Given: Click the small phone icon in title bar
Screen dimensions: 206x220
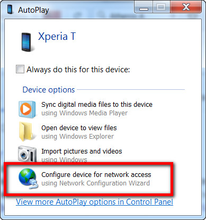Looking at the screenshot, I should [10, 9].
